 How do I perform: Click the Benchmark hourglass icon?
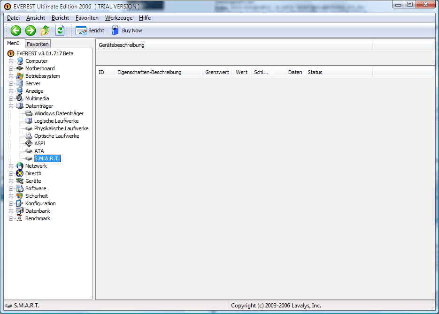[x=20, y=218]
